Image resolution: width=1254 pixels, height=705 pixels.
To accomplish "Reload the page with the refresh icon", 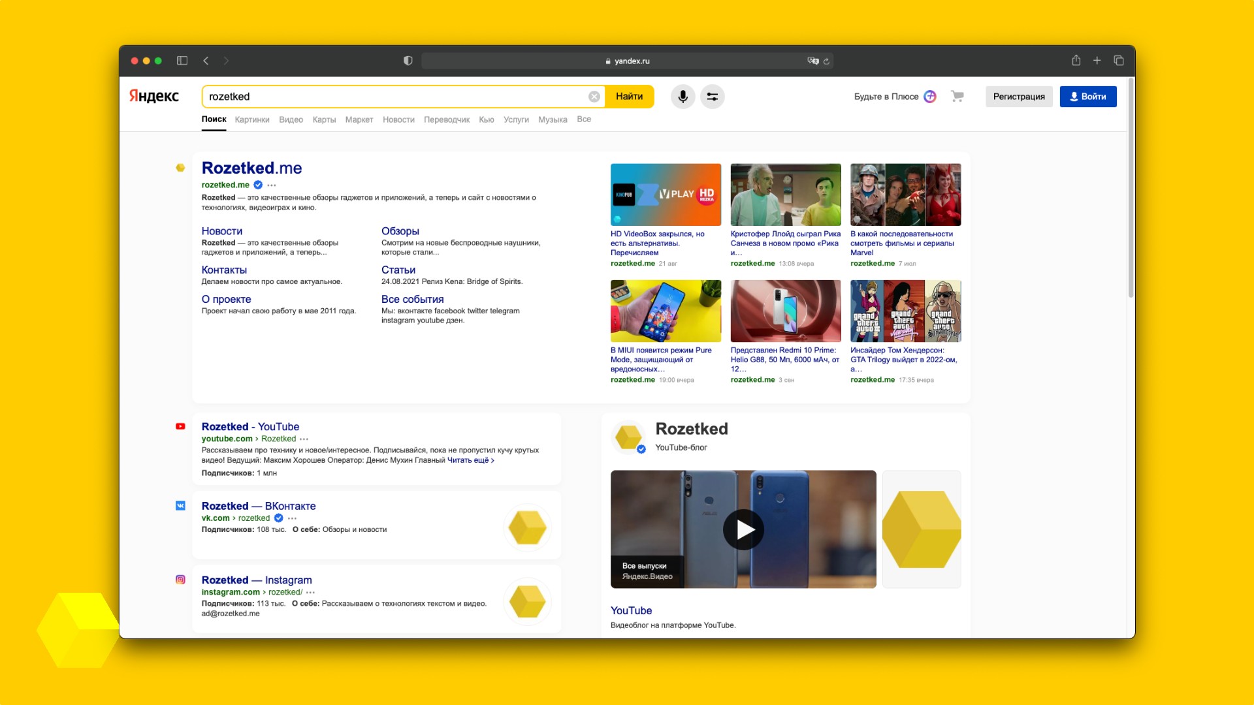I will tap(826, 61).
